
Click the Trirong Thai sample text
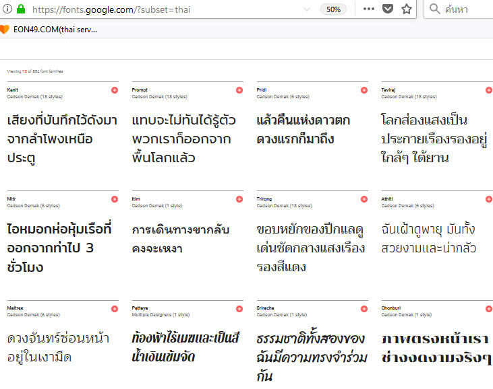(x=311, y=248)
